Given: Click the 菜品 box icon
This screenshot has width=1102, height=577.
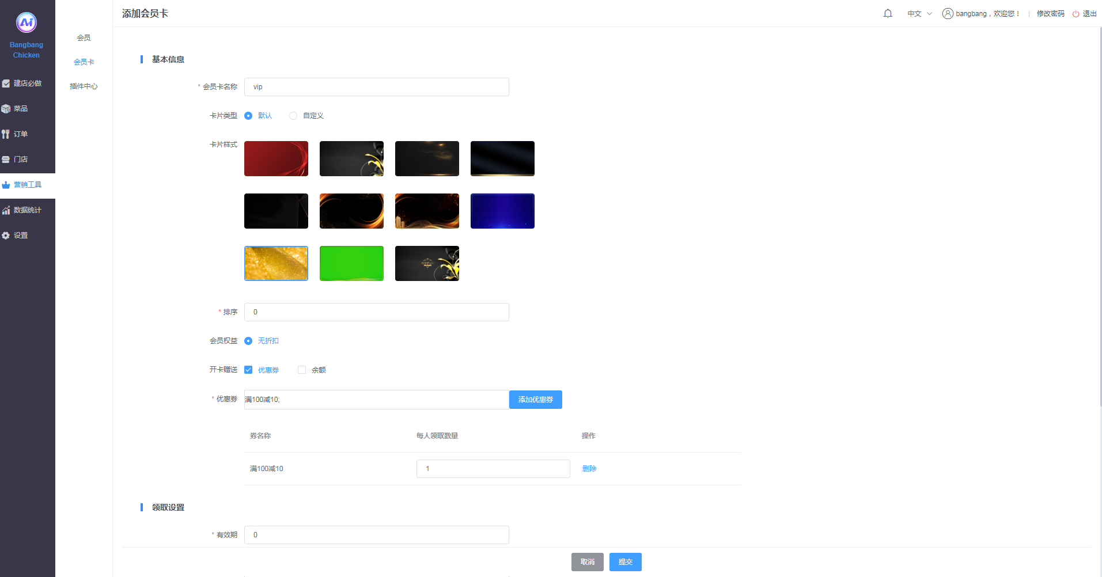Looking at the screenshot, I should click(x=6, y=109).
